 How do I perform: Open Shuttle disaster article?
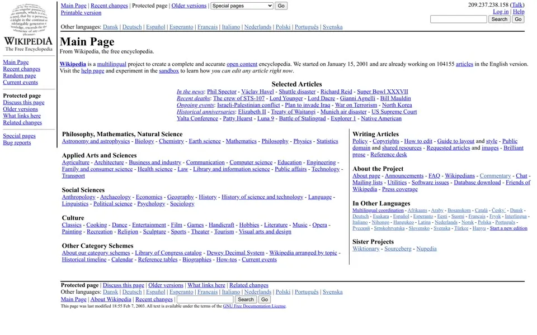297,92
